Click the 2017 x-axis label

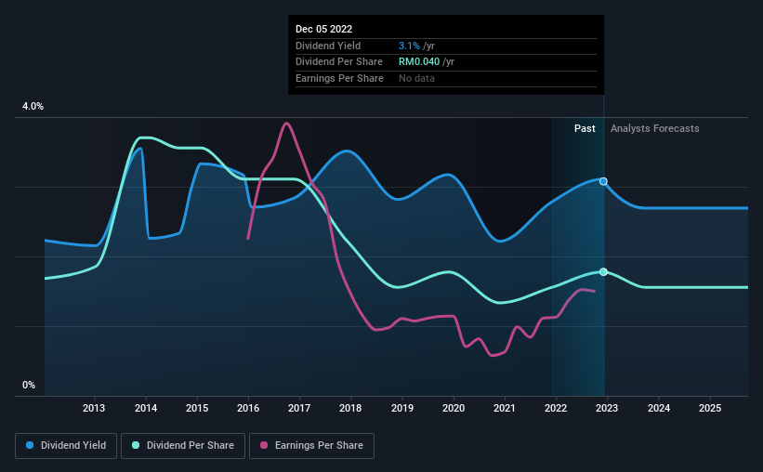[x=299, y=408]
